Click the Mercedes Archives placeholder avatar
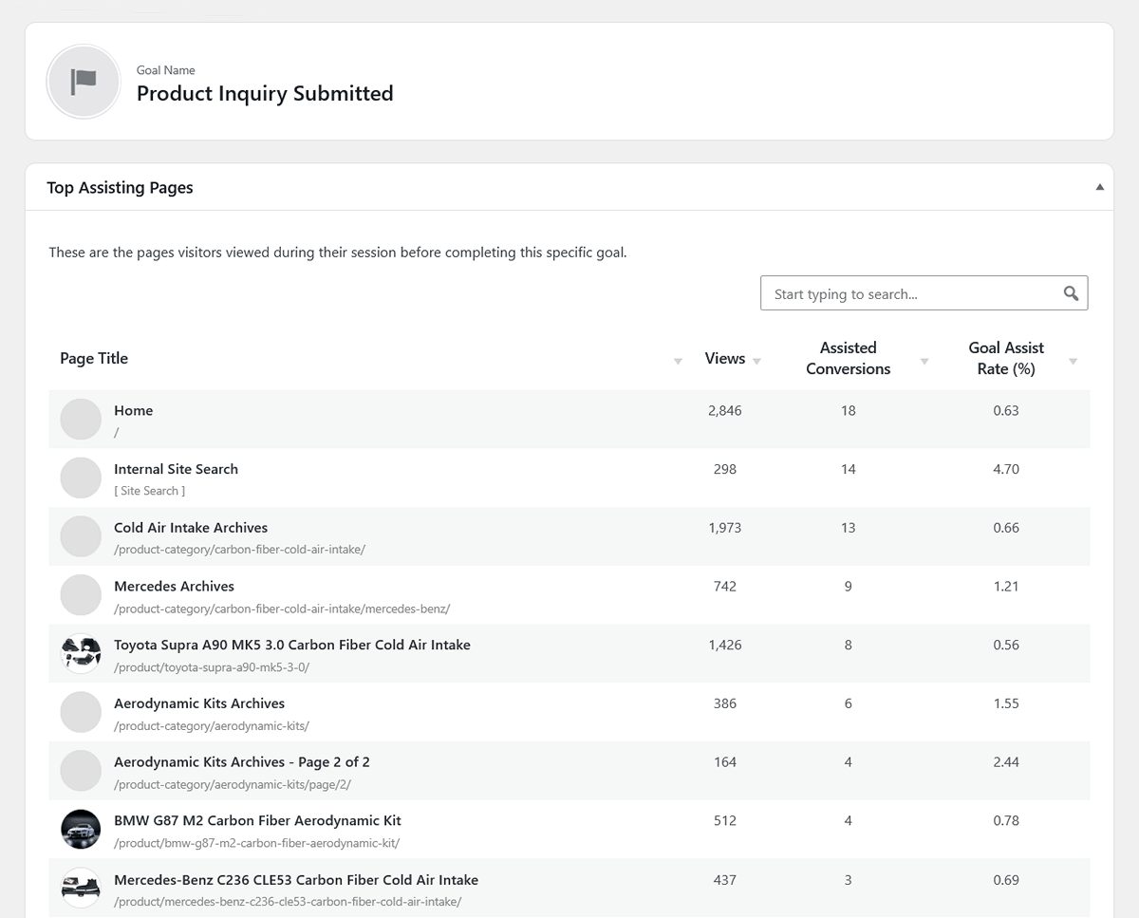 click(81, 594)
